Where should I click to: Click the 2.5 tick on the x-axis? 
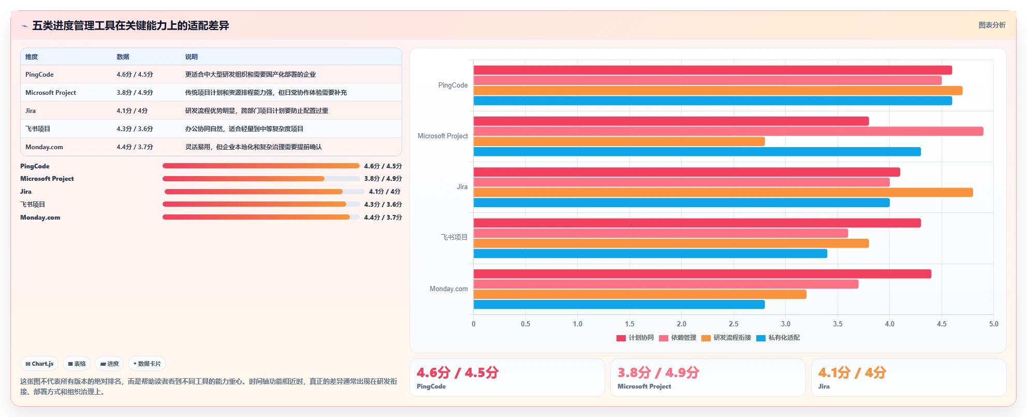tap(733, 324)
